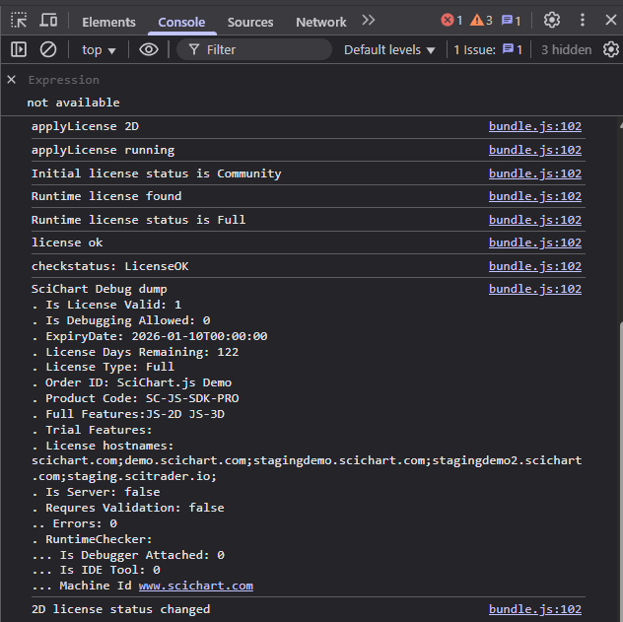Open bundle.js:102 link beside checkstatus: LicenseOK

tap(535, 266)
